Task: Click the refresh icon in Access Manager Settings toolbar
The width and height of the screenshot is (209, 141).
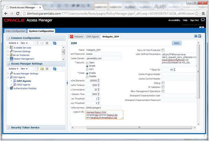Action: tap(55, 69)
